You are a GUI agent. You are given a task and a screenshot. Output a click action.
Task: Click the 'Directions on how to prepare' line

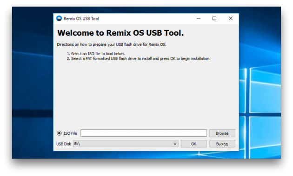112,44
